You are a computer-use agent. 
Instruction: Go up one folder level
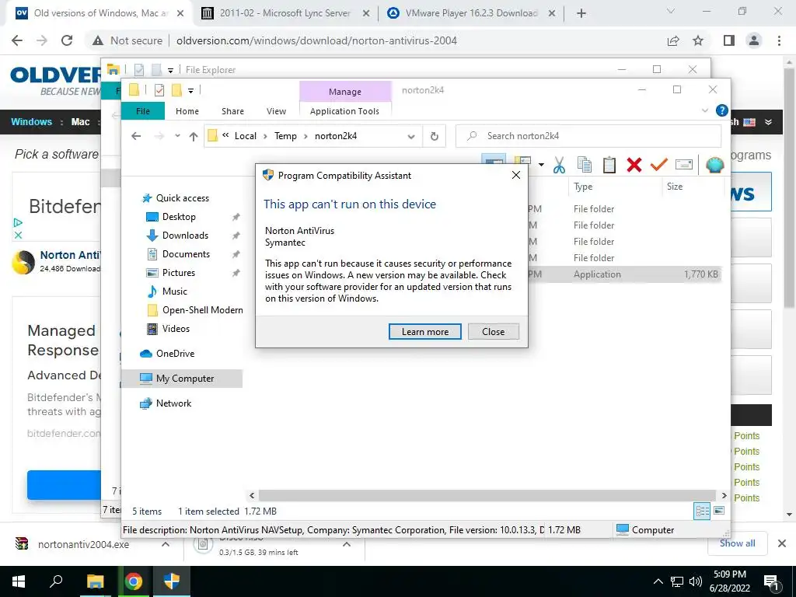click(194, 136)
